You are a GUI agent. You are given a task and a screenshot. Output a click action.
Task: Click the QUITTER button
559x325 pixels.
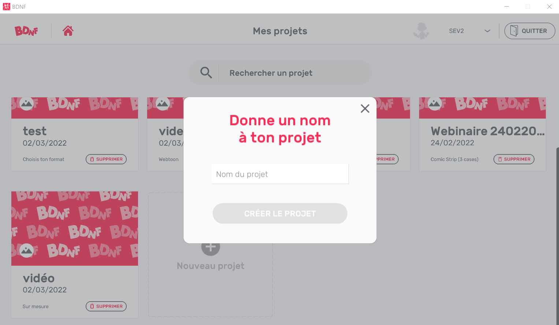pos(530,31)
